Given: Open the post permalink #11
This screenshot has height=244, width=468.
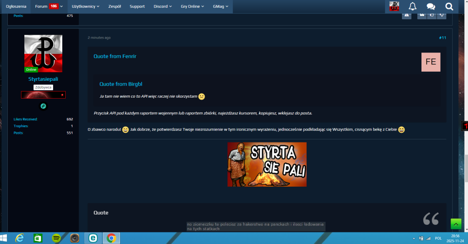Looking at the screenshot, I should pyautogui.click(x=442, y=37).
